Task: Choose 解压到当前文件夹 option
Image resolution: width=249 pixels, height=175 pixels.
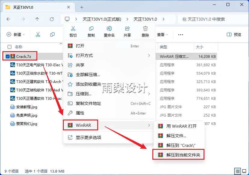Action: 179,155
